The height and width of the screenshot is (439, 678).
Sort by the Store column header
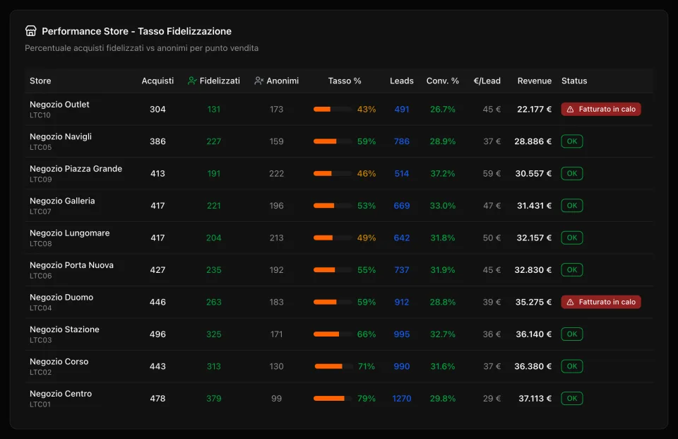40,81
